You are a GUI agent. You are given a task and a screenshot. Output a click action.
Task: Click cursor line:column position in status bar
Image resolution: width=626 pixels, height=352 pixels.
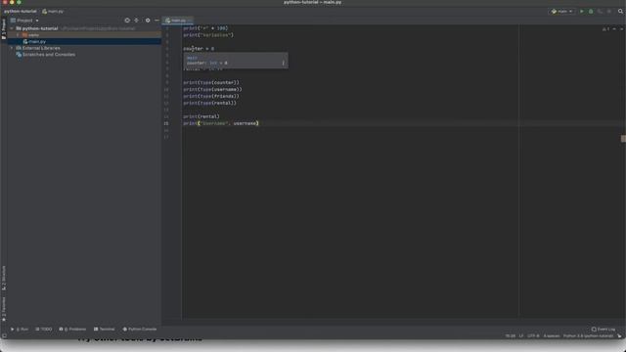coord(511,336)
